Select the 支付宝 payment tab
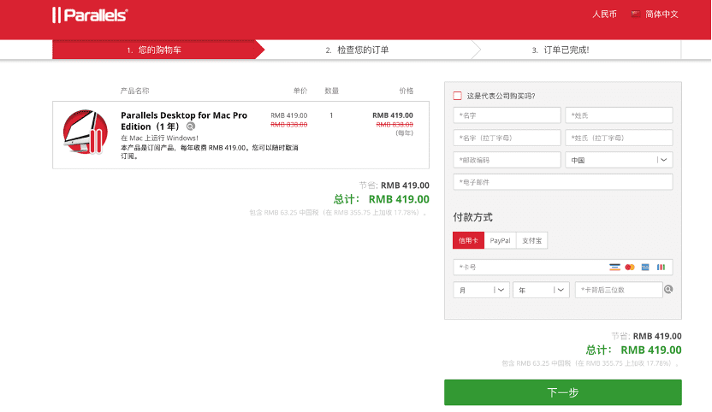 pyautogui.click(x=532, y=240)
